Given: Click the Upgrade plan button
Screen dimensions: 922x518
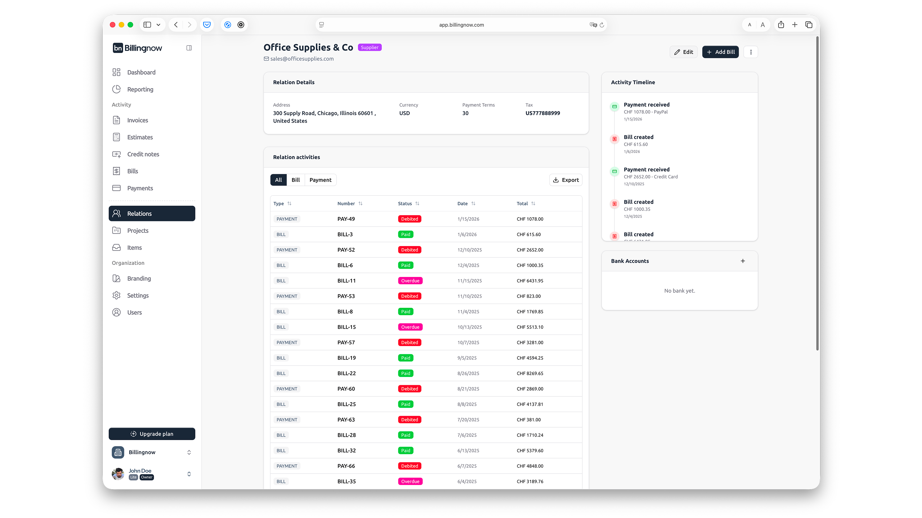Looking at the screenshot, I should coord(152,433).
